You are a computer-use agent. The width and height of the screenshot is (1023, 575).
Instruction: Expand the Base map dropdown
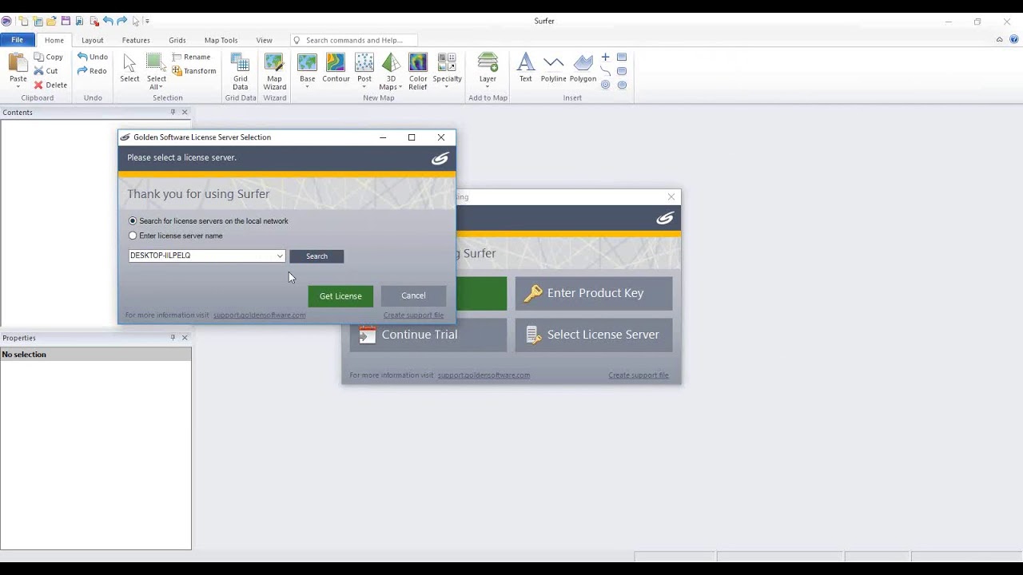point(307,86)
